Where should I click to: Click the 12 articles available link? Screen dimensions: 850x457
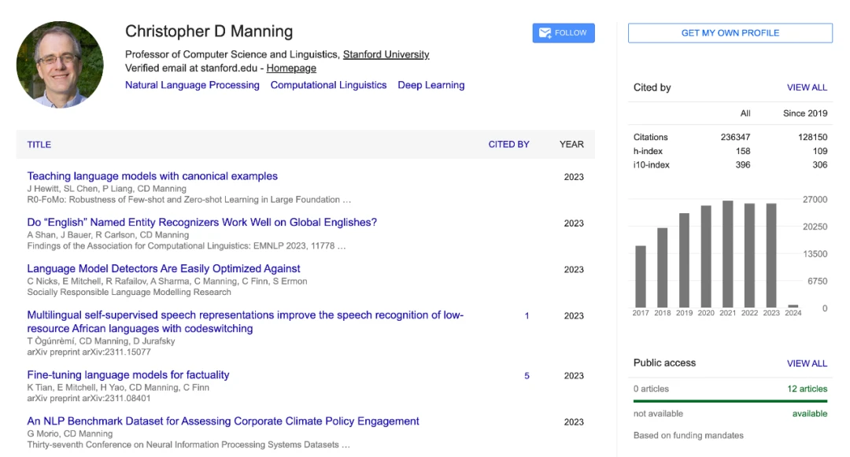click(x=808, y=389)
